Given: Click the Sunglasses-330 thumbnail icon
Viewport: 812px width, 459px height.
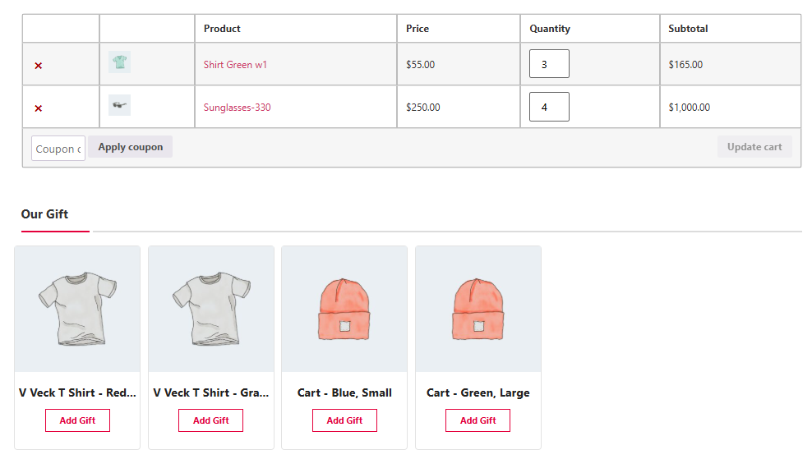Looking at the screenshot, I should (x=120, y=105).
